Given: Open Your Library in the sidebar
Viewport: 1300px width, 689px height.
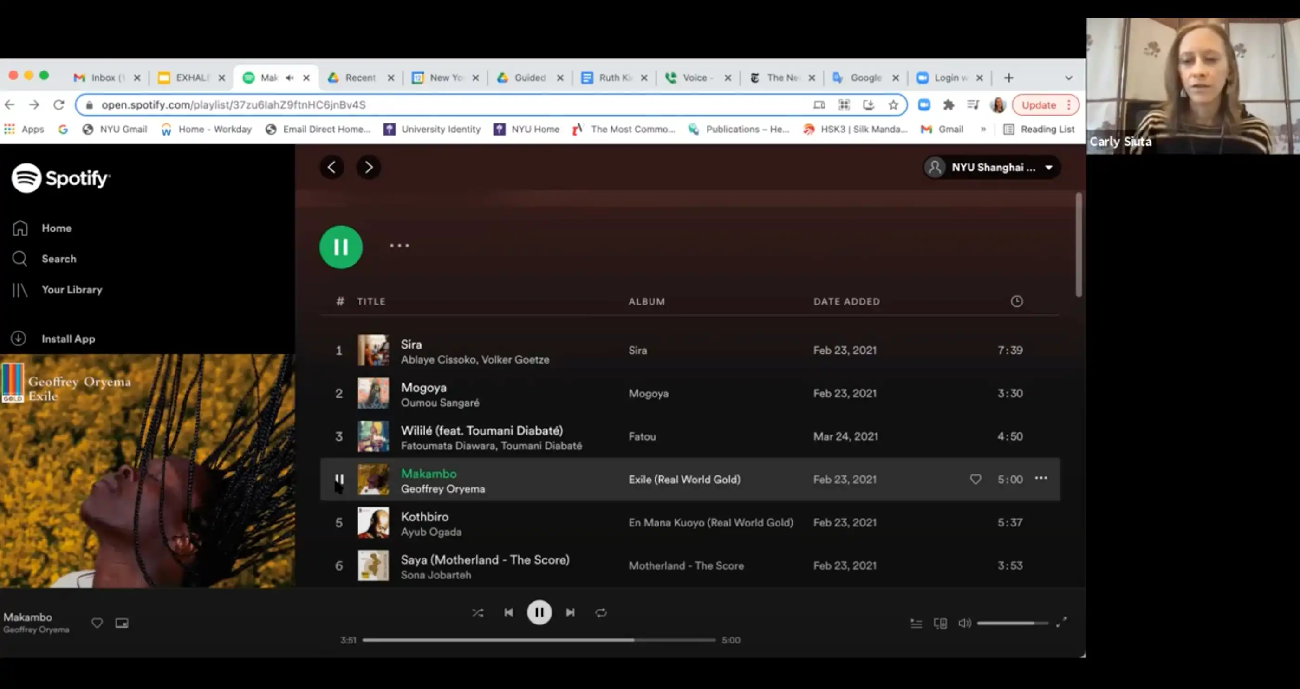Looking at the screenshot, I should [x=71, y=290].
